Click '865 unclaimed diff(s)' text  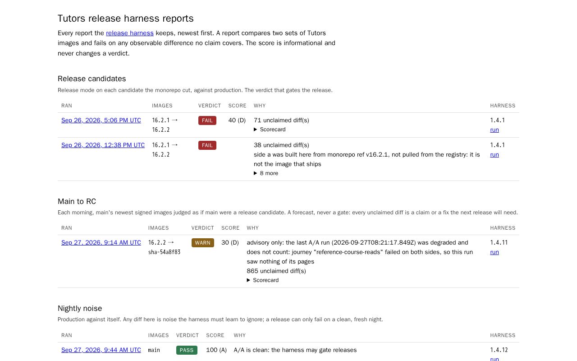[276, 271]
